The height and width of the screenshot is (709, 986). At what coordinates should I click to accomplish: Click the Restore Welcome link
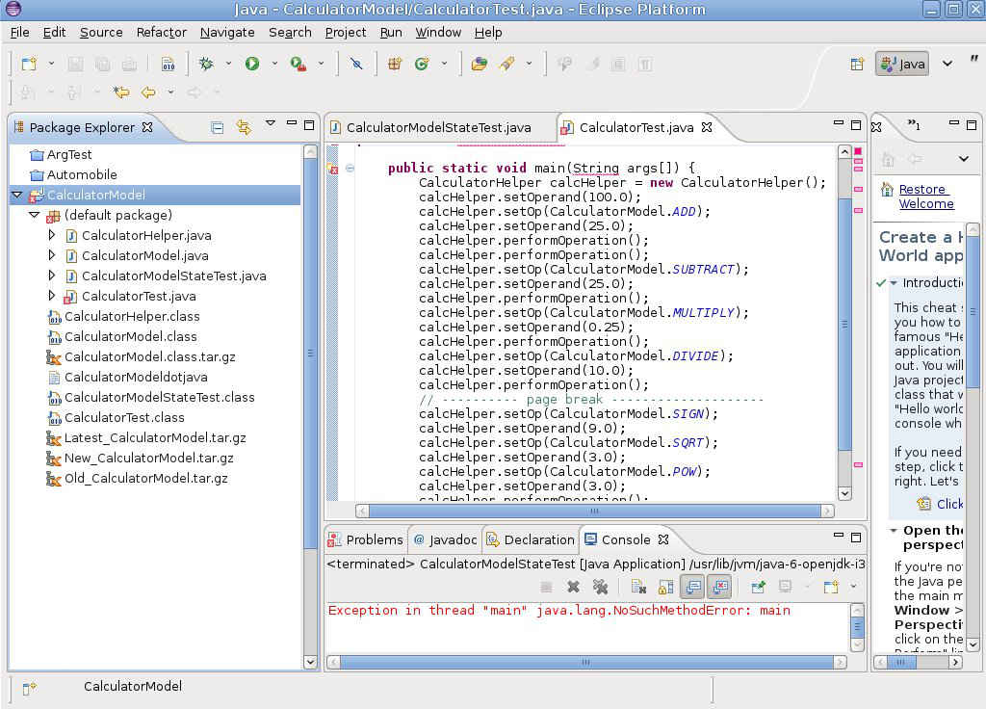point(925,197)
